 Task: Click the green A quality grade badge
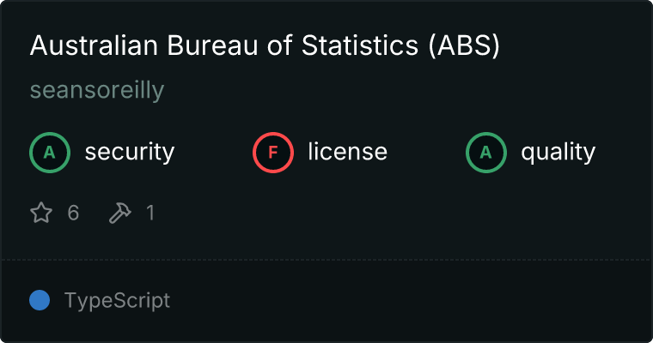click(486, 153)
